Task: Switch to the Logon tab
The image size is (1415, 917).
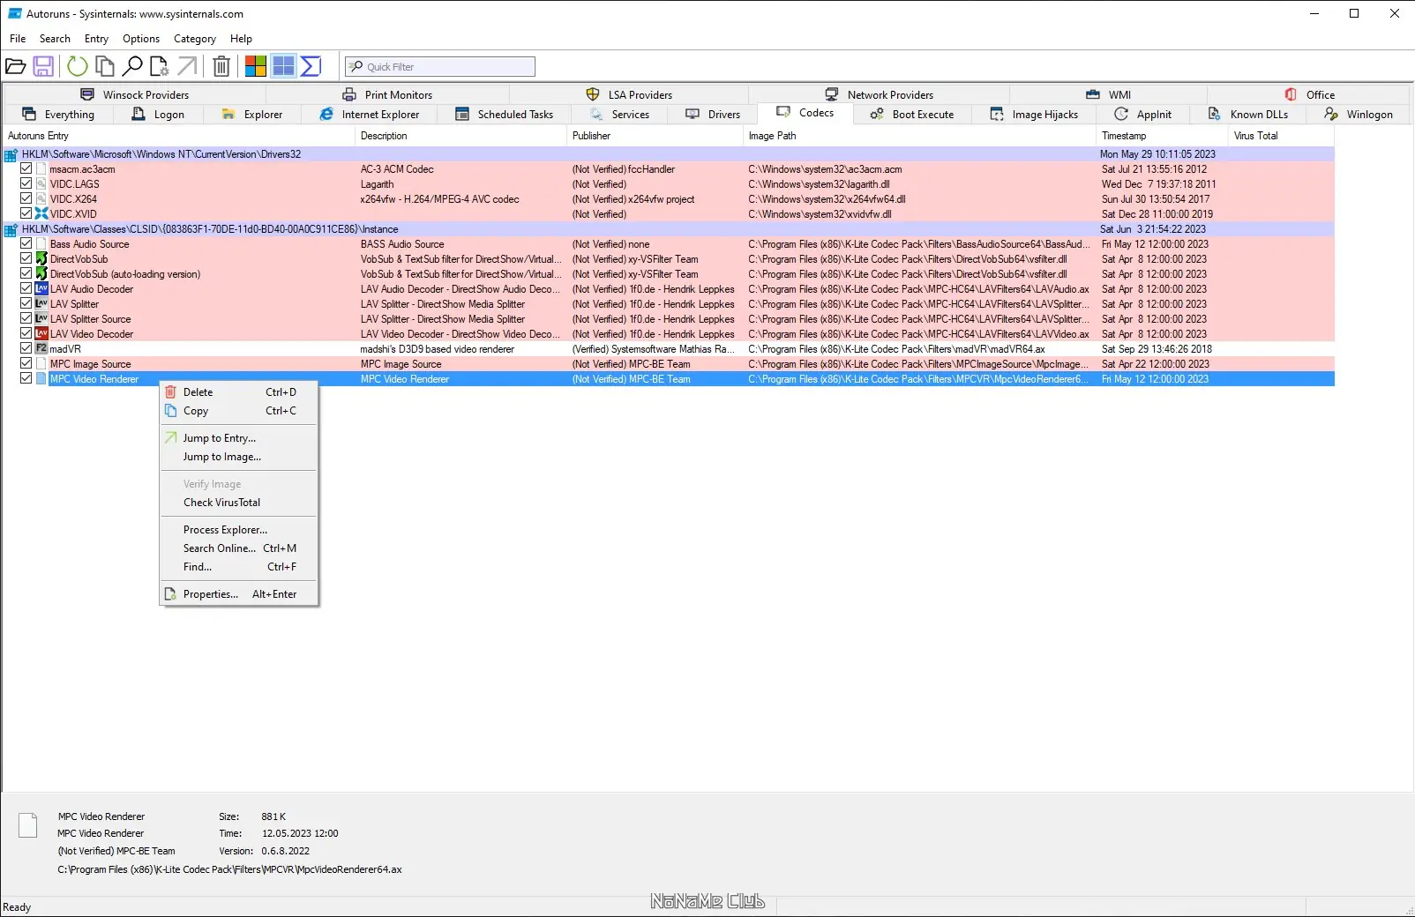Action: pyautogui.click(x=158, y=115)
